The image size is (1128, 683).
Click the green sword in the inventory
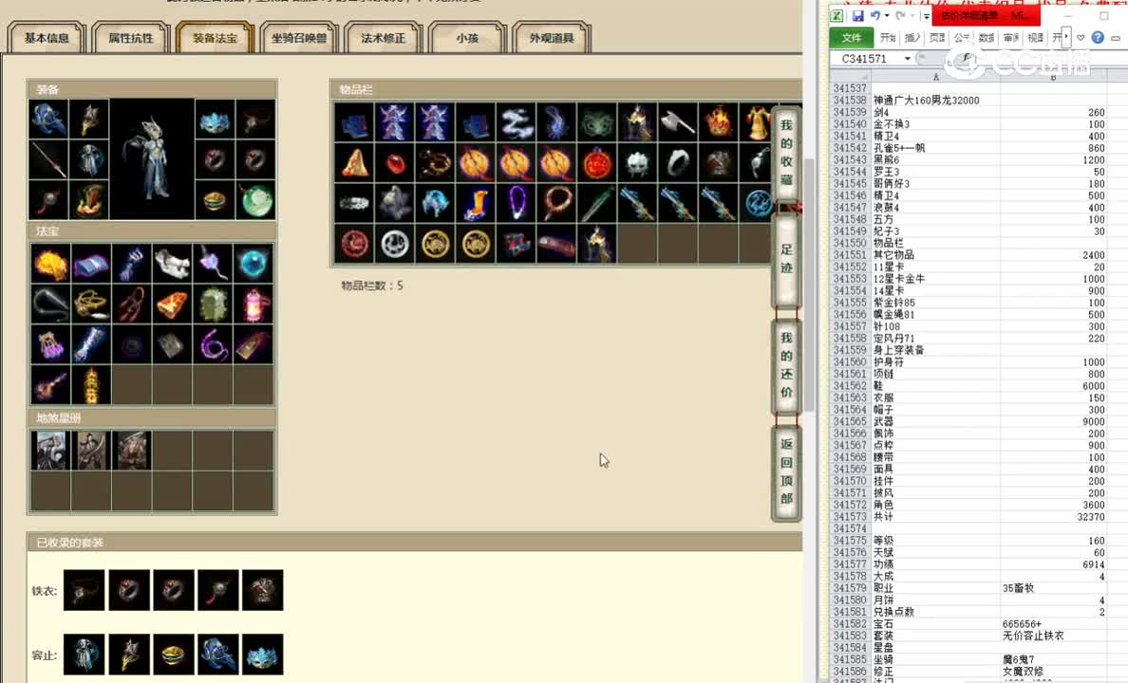pos(595,203)
